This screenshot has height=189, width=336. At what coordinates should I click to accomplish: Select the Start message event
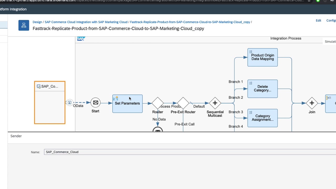[x=96, y=103]
